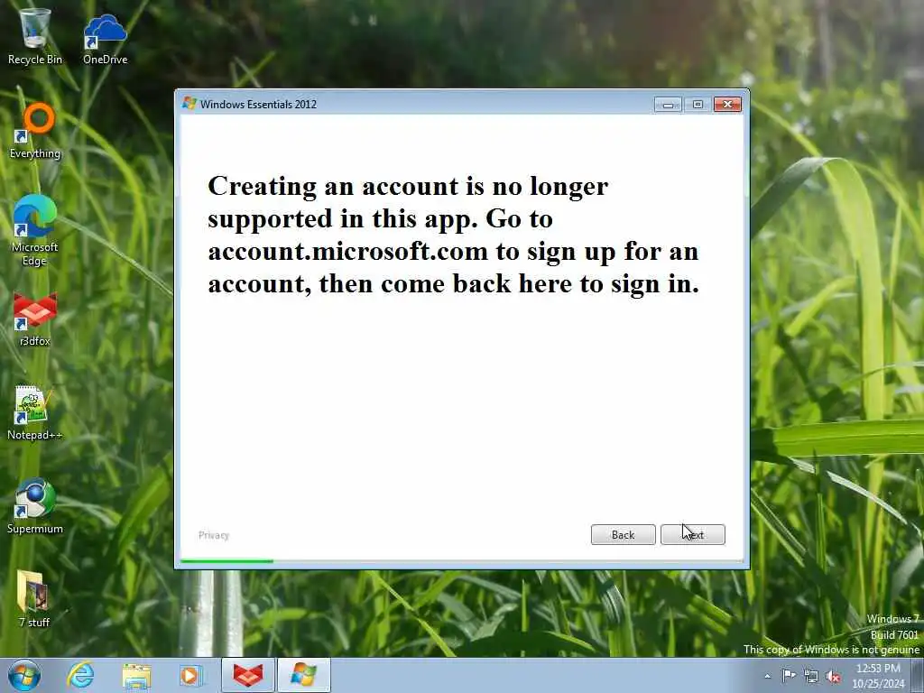924x693 pixels.
Task: Open the Recycle Bin desktop icon
Action: coord(35,36)
